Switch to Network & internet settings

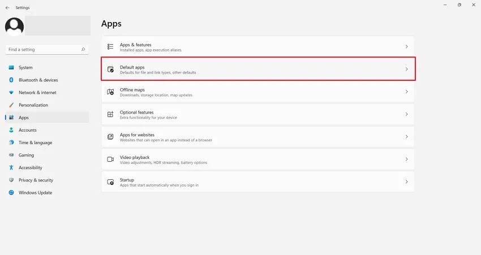click(x=37, y=93)
